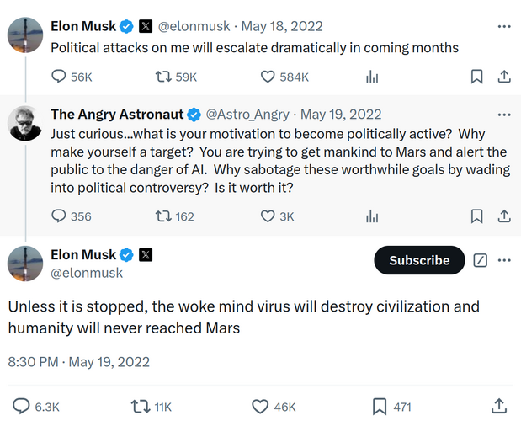Open The Angry Astronaut's profile picture
Screen dimensions: 521x421
pos(25,123)
